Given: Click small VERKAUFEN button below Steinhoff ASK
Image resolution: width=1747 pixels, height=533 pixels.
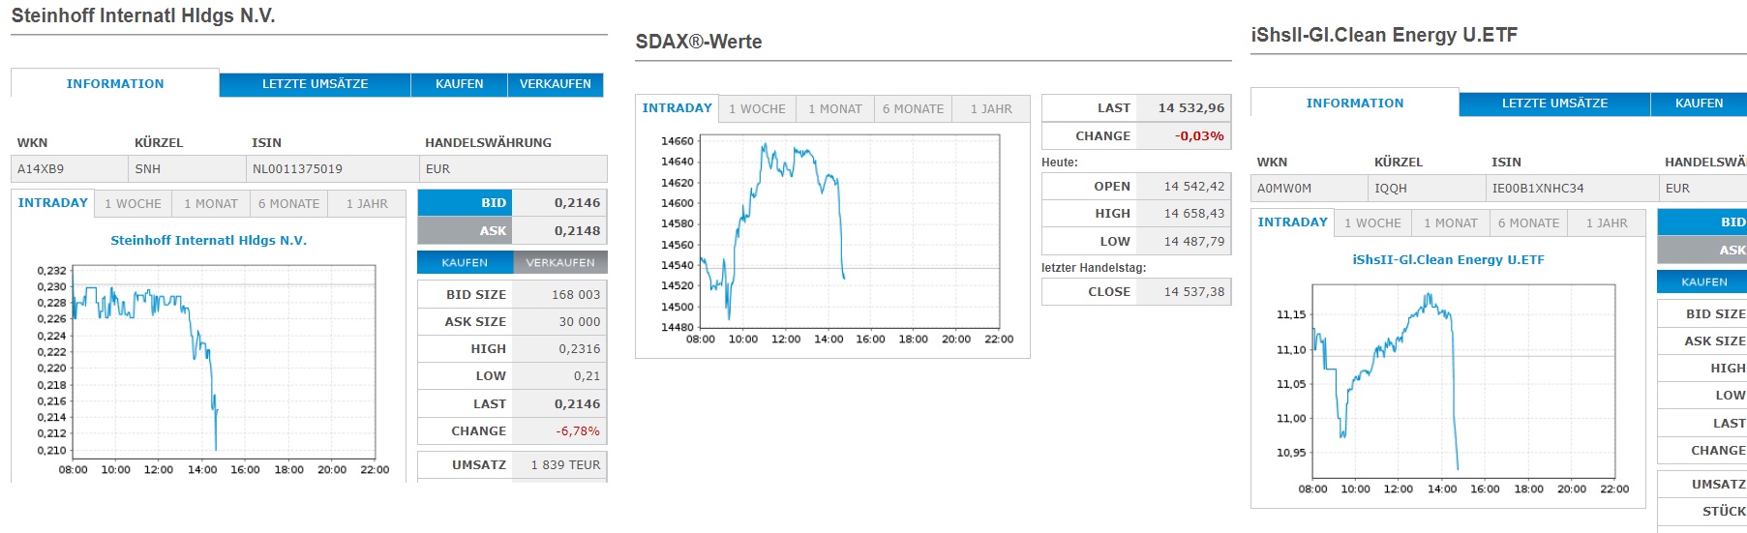Looking at the screenshot, I should [x=560, y=262].
